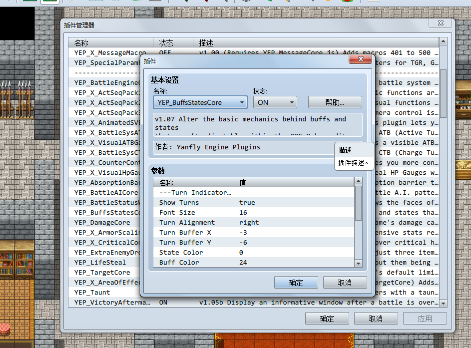The height and width of the screenshot is (348, 471).
Task: Select the Turn Alignment parameter row
Action: 254,223
